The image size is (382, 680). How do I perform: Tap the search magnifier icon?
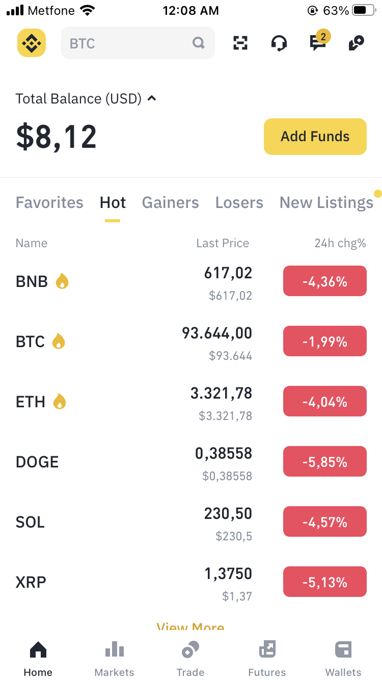point(199,43)
